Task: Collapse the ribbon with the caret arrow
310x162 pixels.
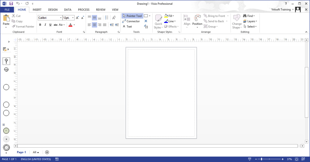Action: coord(306,32)
